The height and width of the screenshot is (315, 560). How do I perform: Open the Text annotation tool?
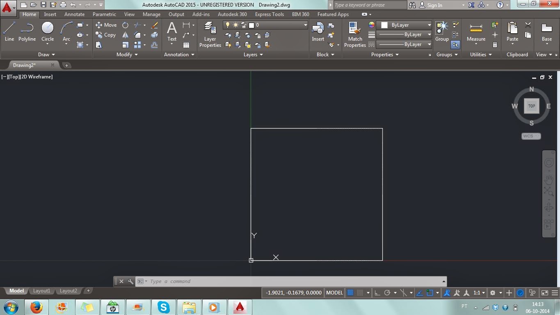172,32
